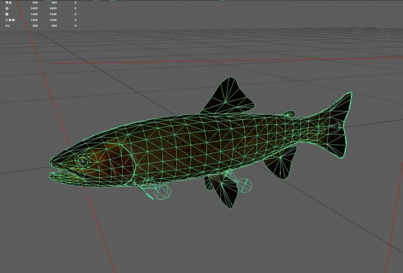Image resolution: width=403 pixels, height=273 pixels.
Task: Click the 0 value in the UV row
Action: coord(76,26)
